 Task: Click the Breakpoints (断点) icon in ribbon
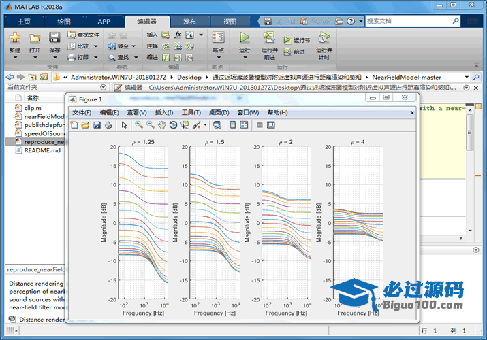coord(218,38)
